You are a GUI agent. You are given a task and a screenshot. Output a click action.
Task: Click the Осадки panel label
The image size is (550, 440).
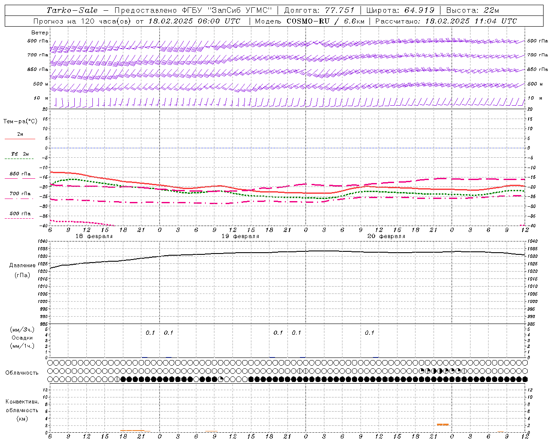(22, 338)
